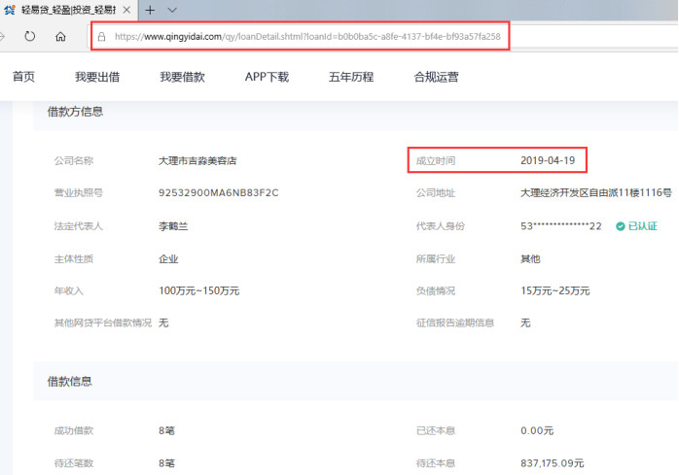Open the 我要借款 navigation link
Viewport: 679px width, 475px height.
click(x=182, y=78)
